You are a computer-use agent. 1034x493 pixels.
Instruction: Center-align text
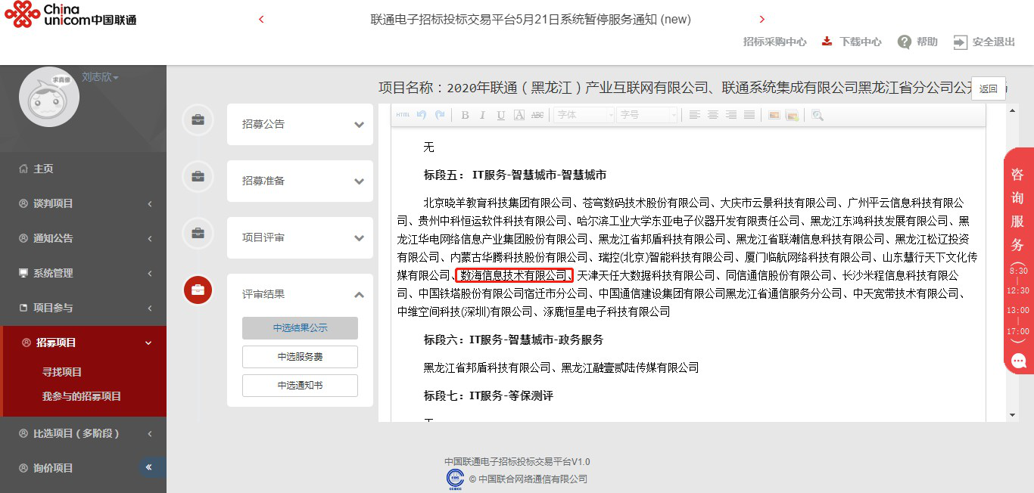[713, 115]
